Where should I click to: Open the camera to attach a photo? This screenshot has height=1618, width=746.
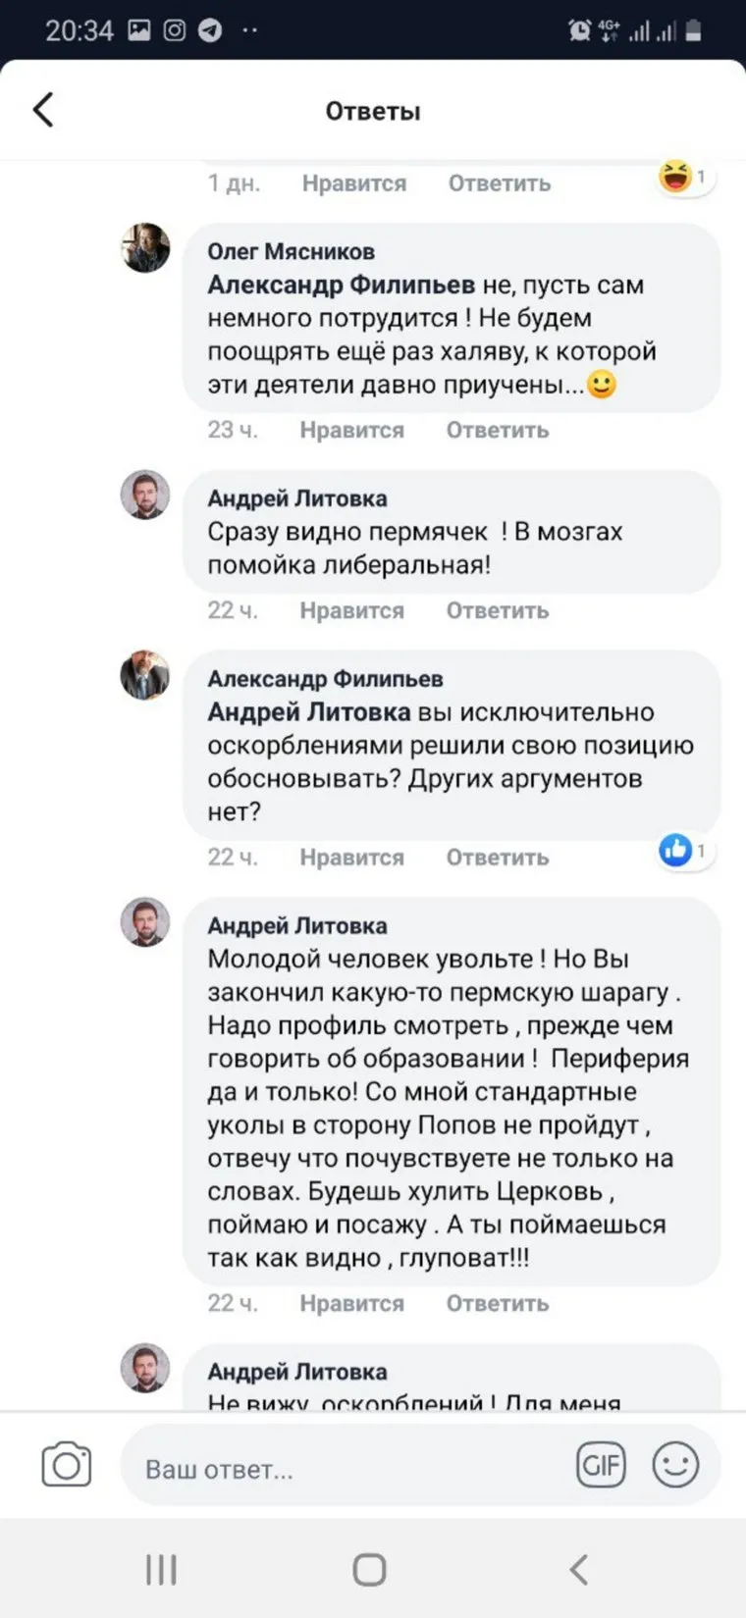click(x=67, y=1466)
